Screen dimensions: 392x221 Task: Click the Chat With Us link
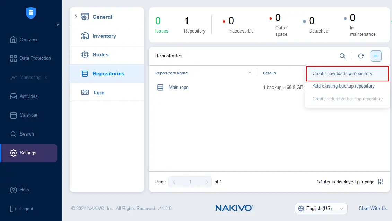[373, 208]
